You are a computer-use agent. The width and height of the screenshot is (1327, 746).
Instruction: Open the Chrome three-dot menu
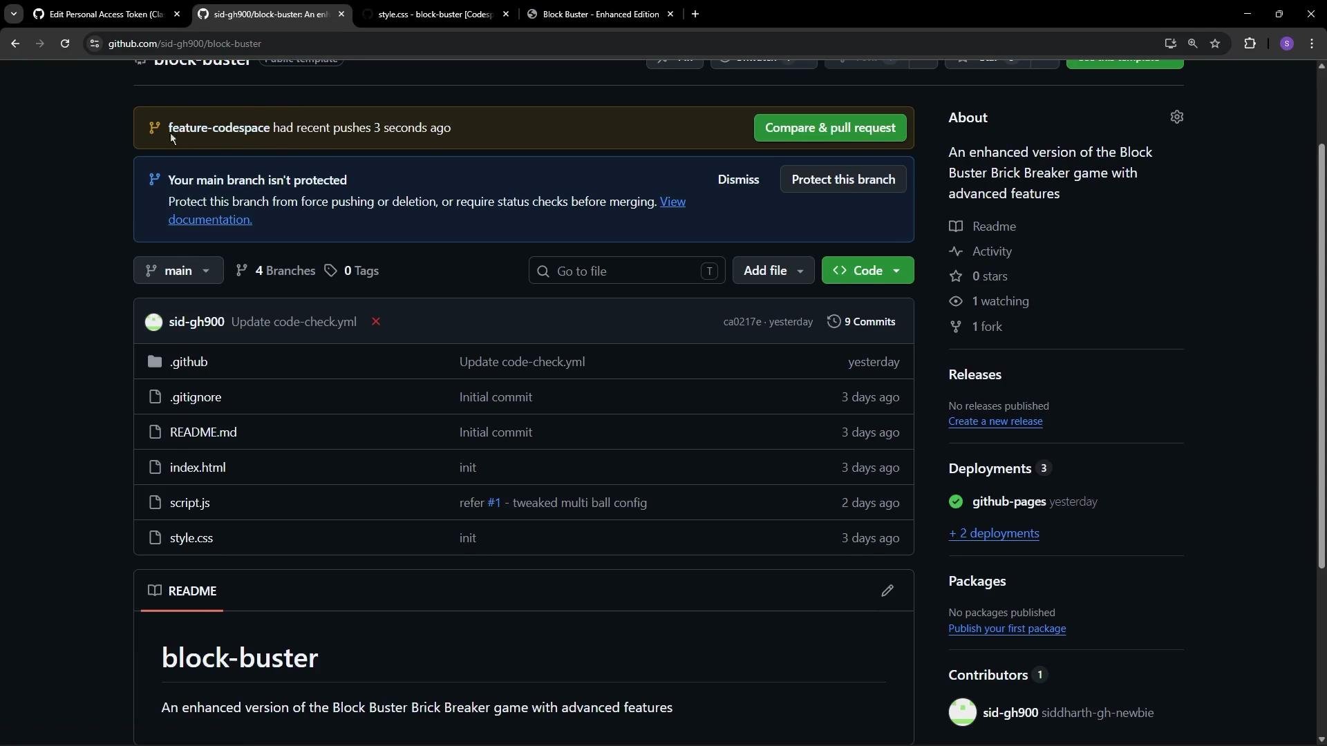pyautogui.click(x=1312, y=44)
